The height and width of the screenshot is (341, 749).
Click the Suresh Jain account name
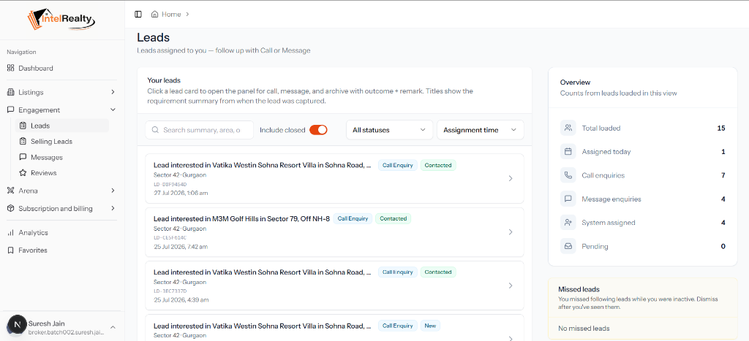pyautogui.click(x=46, y=323)
